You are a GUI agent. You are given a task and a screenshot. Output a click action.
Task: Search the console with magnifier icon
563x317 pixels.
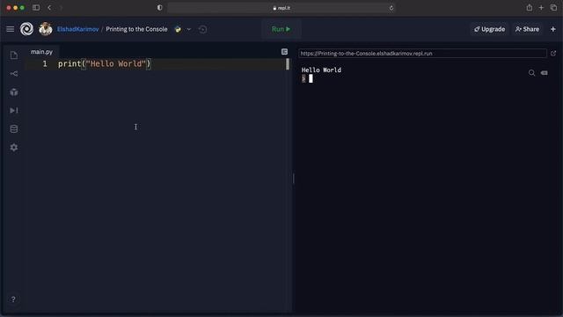pyautogui.click(x=531, y=73)
